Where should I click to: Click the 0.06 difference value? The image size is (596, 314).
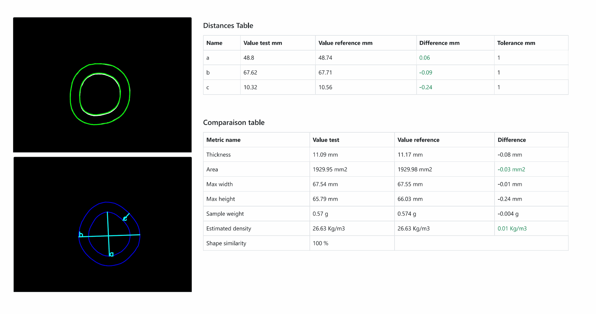point(424,58)
